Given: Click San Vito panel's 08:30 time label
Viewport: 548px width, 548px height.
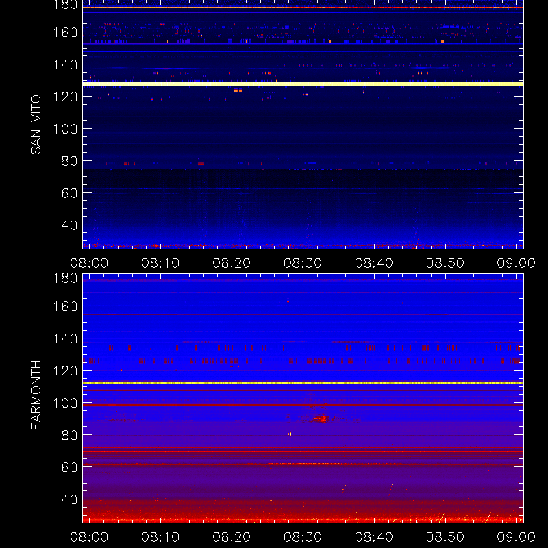Looking at the screenshot, I should tap(303, 263).
